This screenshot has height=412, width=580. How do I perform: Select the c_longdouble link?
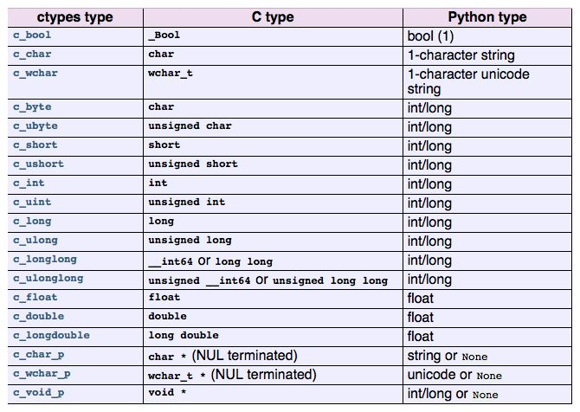tap(51, 336)
